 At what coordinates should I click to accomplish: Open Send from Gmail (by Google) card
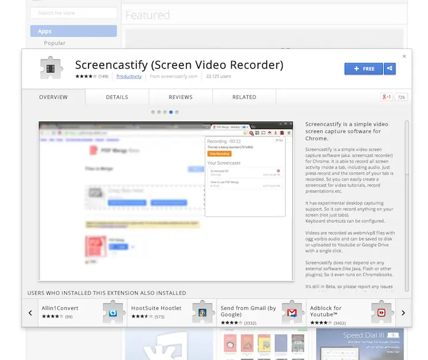(262, 313)
